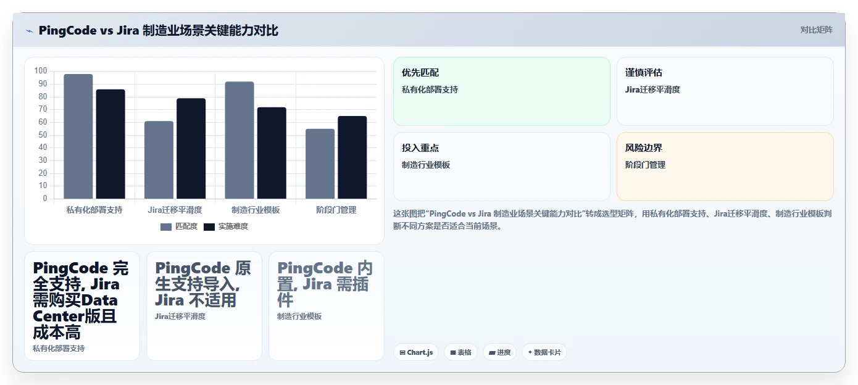Image resolution: width=858 pixels, height=385 pixels.
Task: Click 私有化部署支持 under 优先匹配
Action: (x=430, y=89)
